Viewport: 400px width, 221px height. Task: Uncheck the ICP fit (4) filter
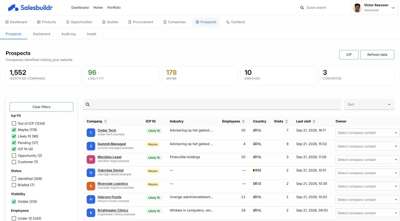[x=14, y=149]
